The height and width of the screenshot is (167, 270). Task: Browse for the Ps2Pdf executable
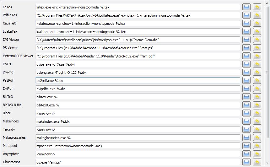[246, 81]
